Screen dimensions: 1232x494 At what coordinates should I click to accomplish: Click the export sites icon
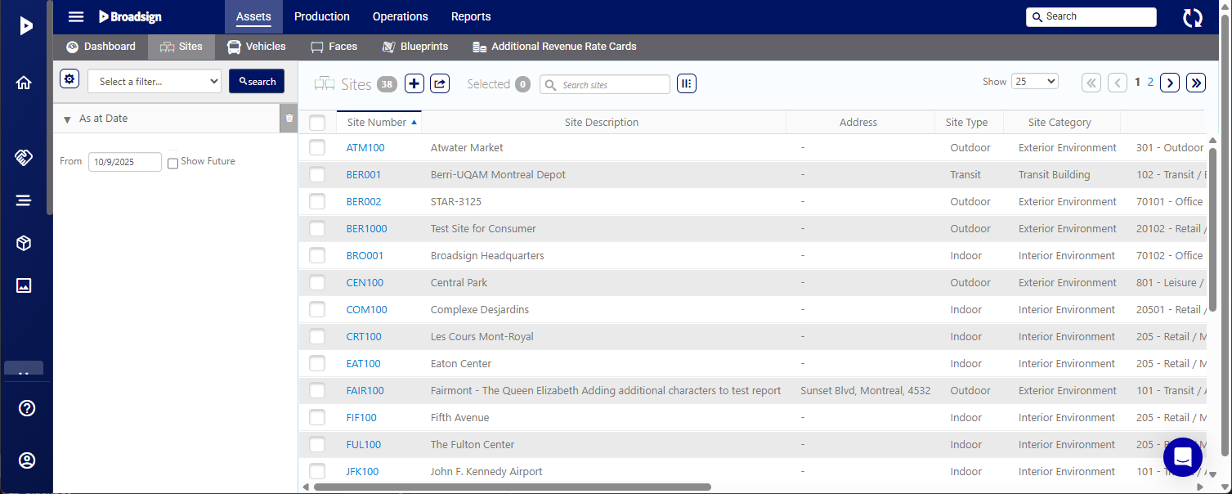pos(440,83)
